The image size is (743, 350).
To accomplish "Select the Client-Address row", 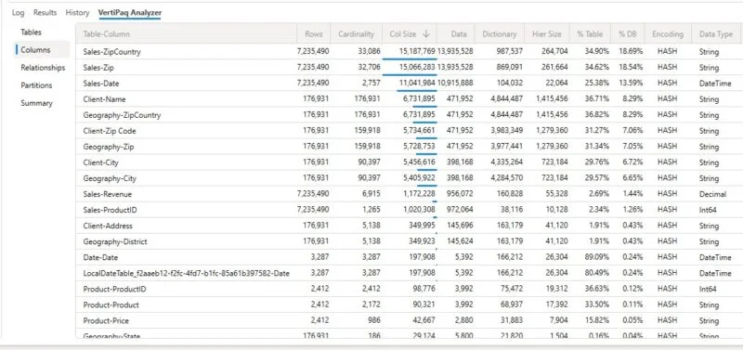I will (x=409, y=226).
